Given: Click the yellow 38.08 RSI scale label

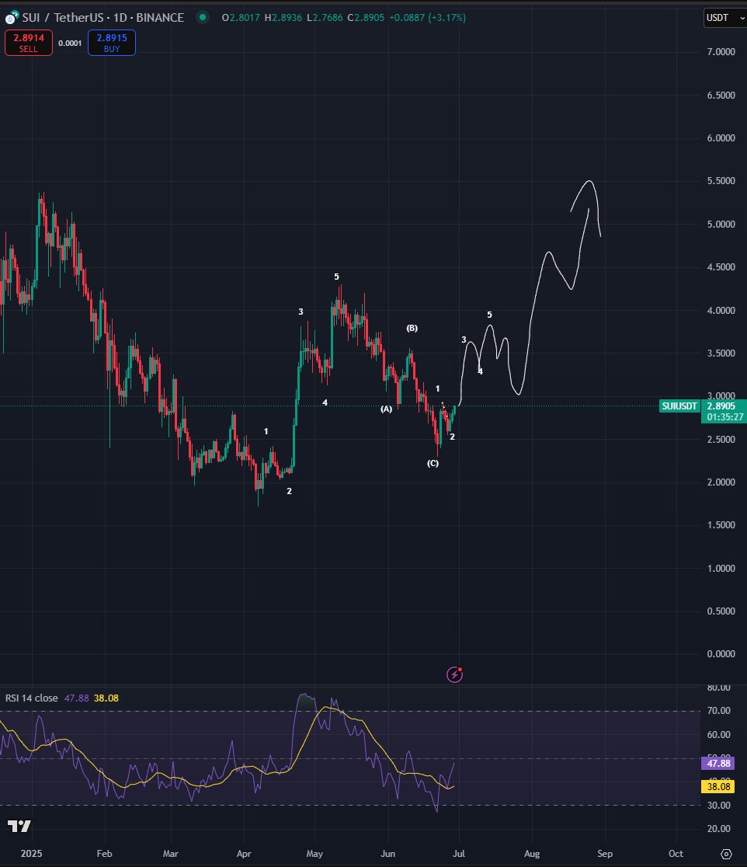Looking at the screenshot, I should pyautogui.click(x=716, y=787).
